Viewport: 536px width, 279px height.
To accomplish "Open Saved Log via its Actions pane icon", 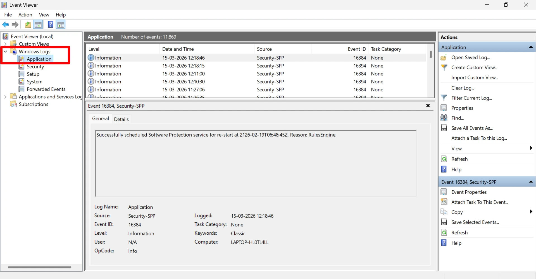I will pos(444,57).
